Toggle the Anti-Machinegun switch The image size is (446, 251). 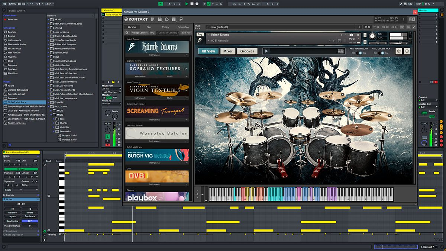(x=359, y=53)
